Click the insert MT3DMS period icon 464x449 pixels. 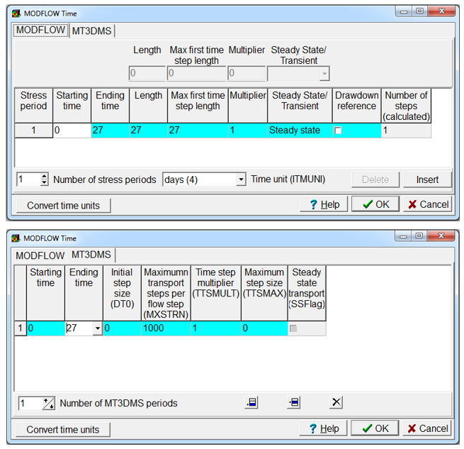(x=294, y=402)
